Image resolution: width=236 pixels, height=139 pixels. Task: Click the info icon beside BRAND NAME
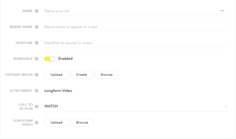[x=37, y=27]
